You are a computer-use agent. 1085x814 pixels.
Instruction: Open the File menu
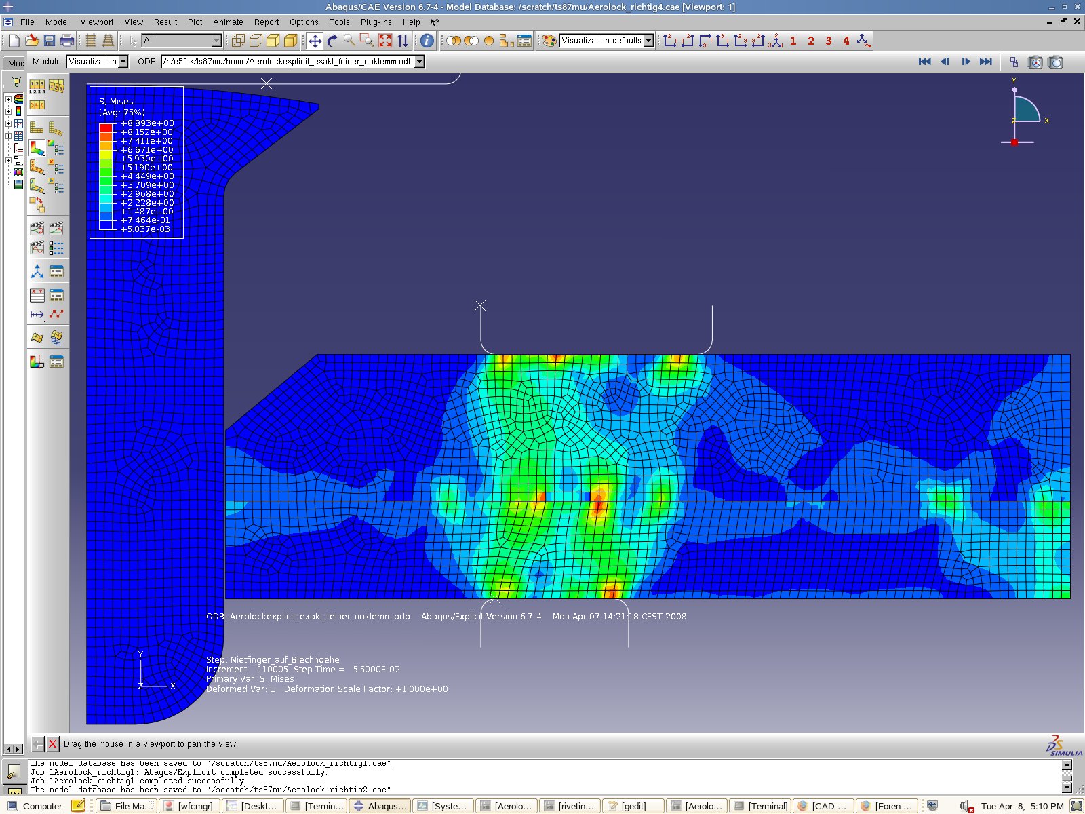27,22
